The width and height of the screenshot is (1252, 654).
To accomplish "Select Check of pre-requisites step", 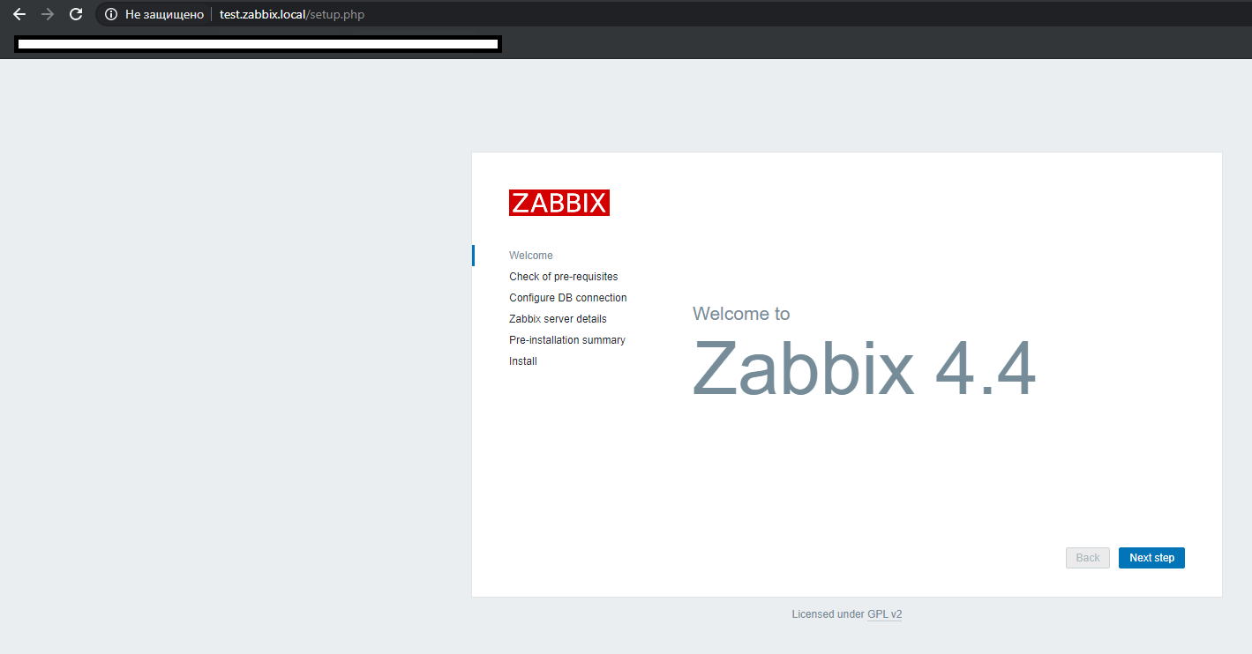I will (x=564, y=277).
